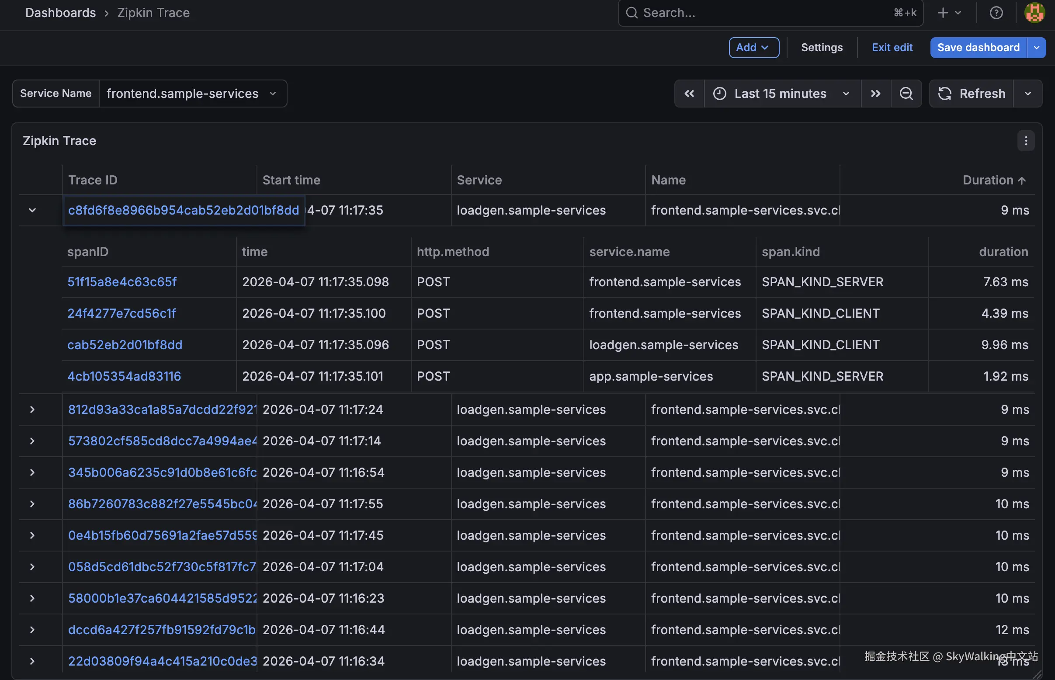Open dashboard Settings
This screenshot has height=680, width=1055.
(x=821, y=48)
